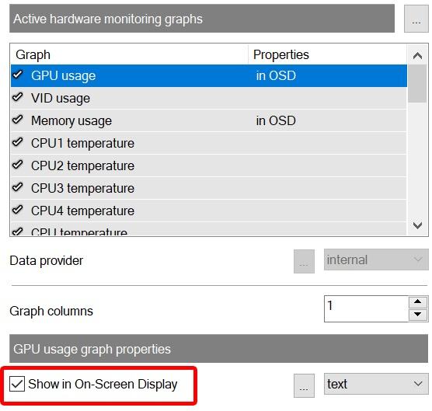Open the ellipsis button beside Active hardware monitoring graphs

(x=416, y=19)
